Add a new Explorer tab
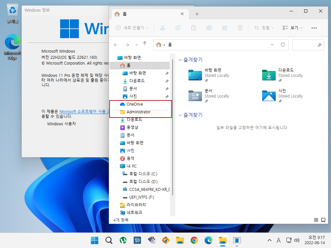The height and width of the screenshot is (248, 331). 197,14
